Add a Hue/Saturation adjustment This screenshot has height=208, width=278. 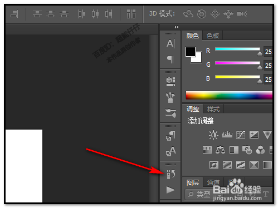coord(207,150)
